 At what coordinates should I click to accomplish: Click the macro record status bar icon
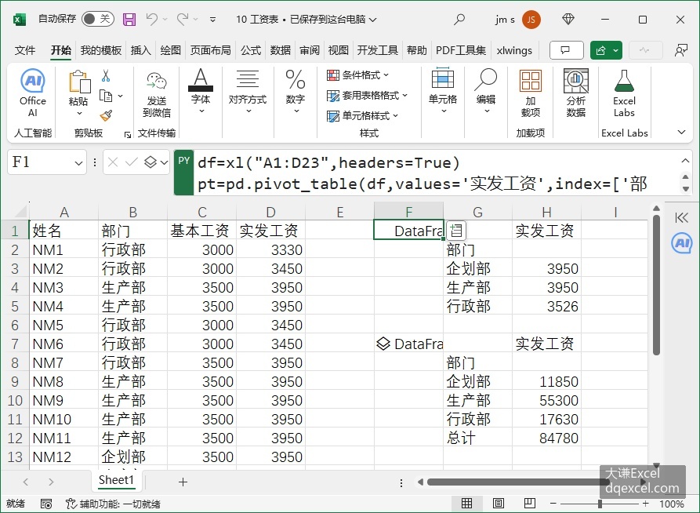click(46, 504)
